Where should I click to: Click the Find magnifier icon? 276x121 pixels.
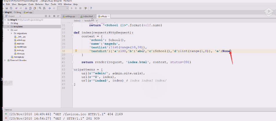(40, 8)
